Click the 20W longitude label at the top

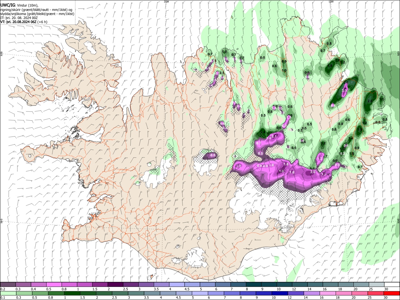point(167,2)
